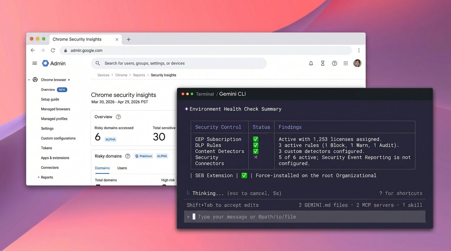The width and height of the screenshot is (451, 251).
Task: Click the DLP Rules green checkmark
Action: [x=256, y=145]
